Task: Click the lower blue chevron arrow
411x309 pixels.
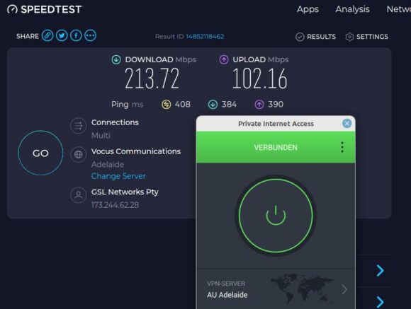Action: point(380,302)
